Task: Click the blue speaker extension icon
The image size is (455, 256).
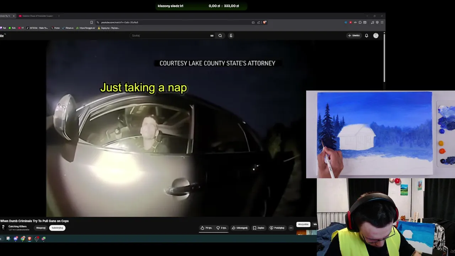Action: pos(346,22)
